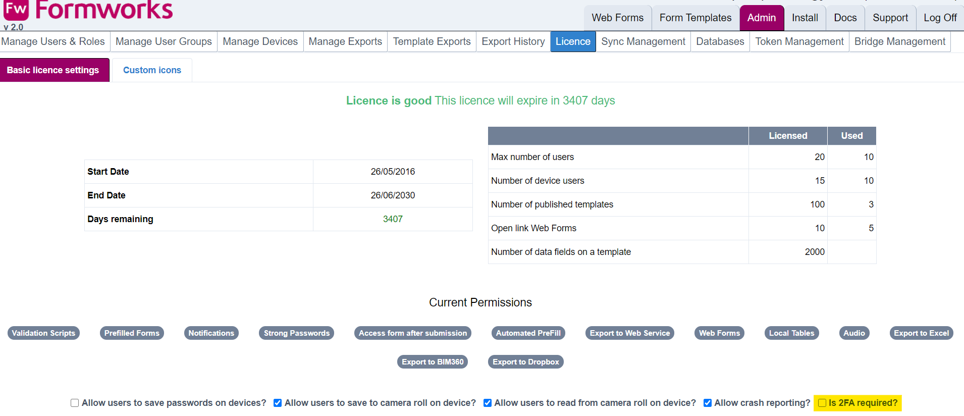Tick the Is 2FA required checkbox

(822, 403)
